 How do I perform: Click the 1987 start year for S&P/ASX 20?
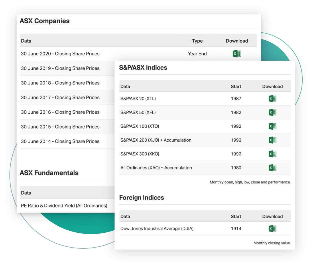pyautogui.click(x=236, y=99)
